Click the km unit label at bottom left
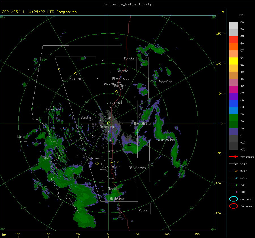 point(4,235)
